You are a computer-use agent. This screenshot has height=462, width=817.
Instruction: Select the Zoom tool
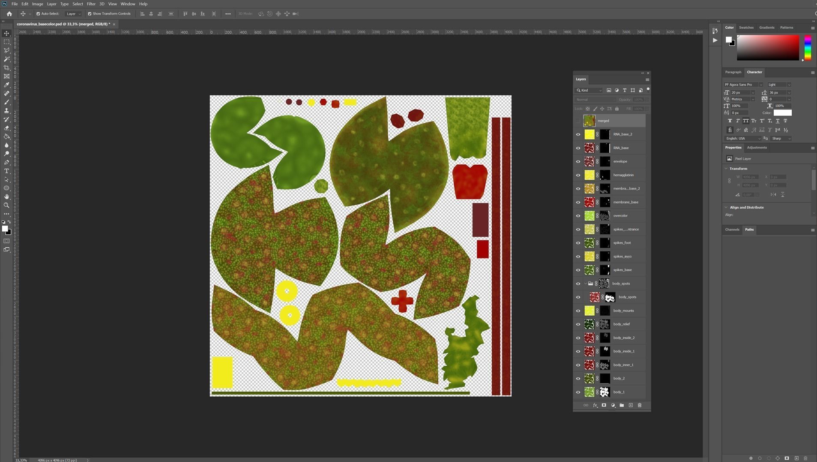[x=6, y=205]
